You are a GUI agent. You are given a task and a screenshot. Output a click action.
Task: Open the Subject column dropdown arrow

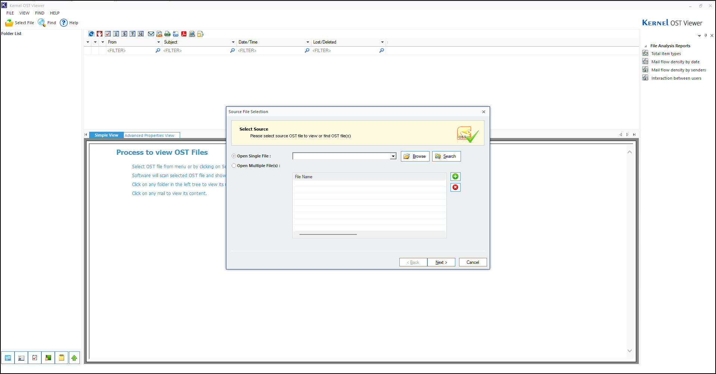pos(233,42)
